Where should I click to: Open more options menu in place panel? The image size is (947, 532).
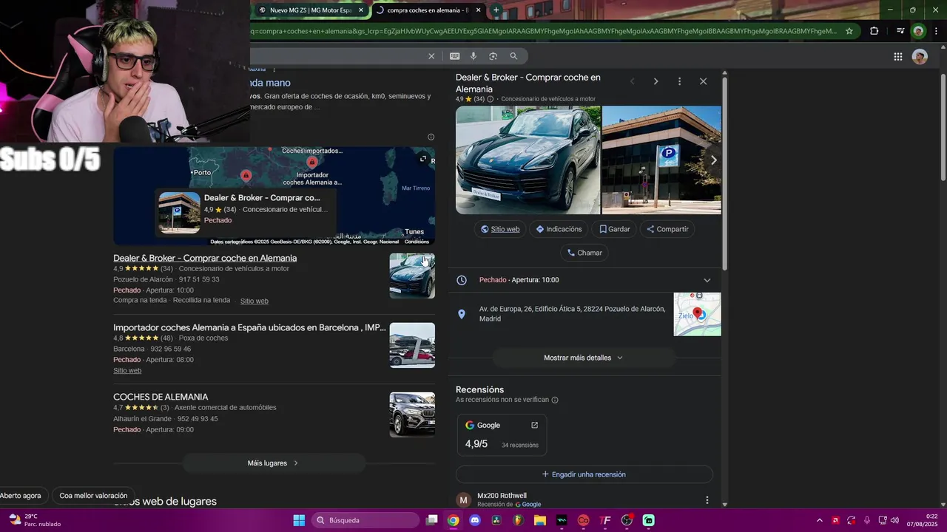point(679,81)
